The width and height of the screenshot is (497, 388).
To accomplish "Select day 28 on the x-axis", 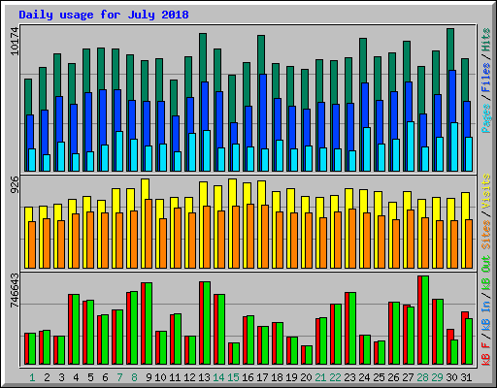I will pyautogui.click(x=422, y=377).
